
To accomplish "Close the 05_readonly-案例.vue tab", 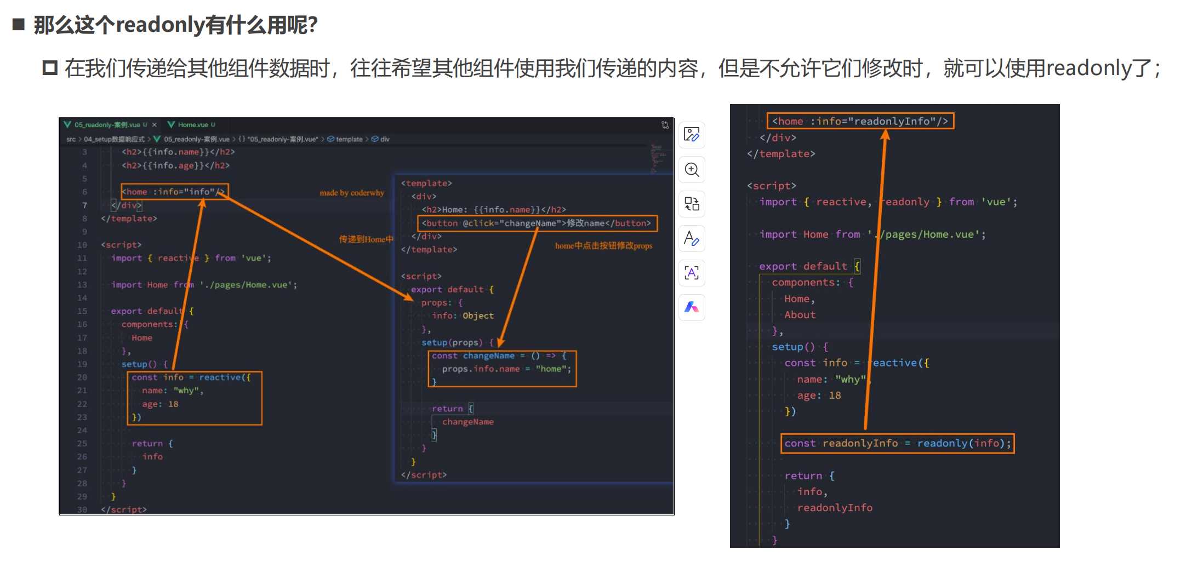I will coord(155,125).
